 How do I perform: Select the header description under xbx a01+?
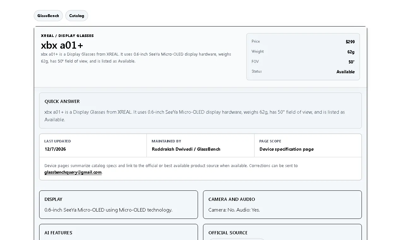pos(136,57)
